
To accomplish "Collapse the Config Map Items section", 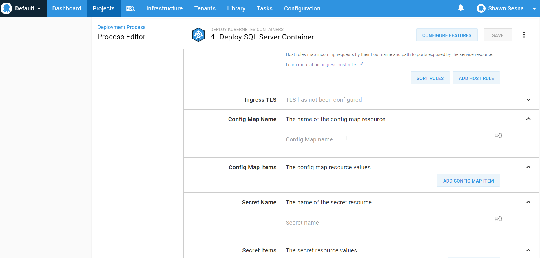I will [528, 167].
